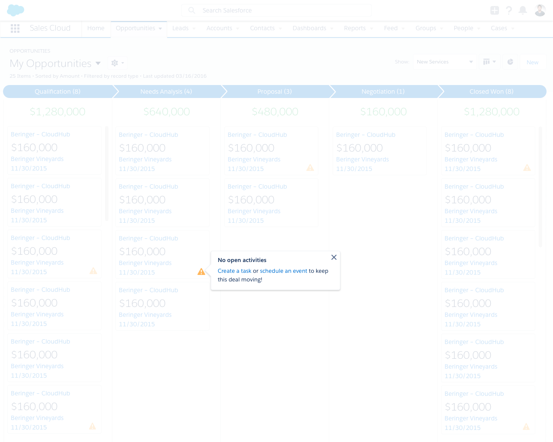This screenshot has width=553, height=442.
Task: Open the Salesforce help question mark icon
Action: [509, 9]
